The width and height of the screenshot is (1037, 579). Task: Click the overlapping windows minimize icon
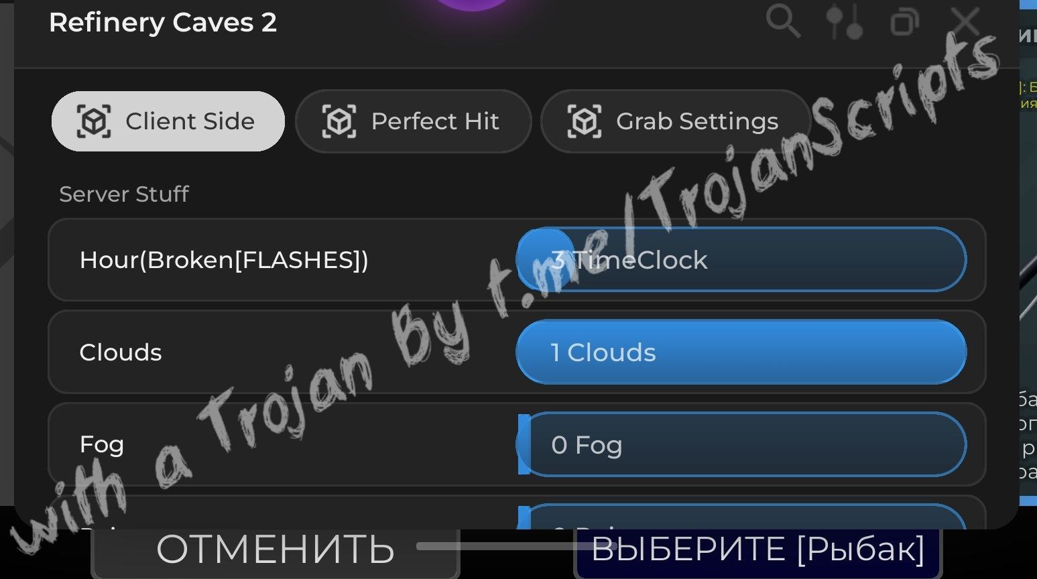(904, 21)
